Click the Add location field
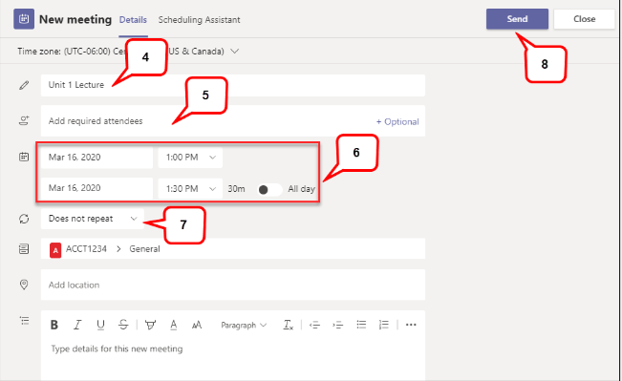 pos(233,285)
